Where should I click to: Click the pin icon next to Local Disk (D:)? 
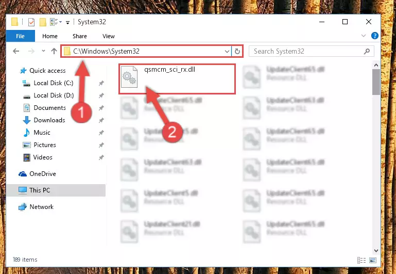[x=101, y=95]
